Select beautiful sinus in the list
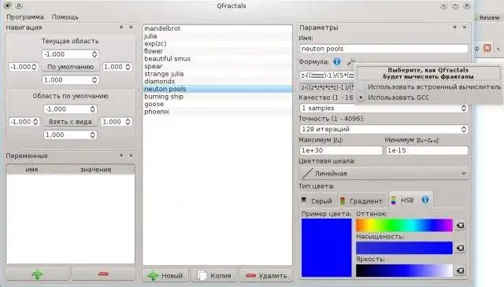 (217, 59)
